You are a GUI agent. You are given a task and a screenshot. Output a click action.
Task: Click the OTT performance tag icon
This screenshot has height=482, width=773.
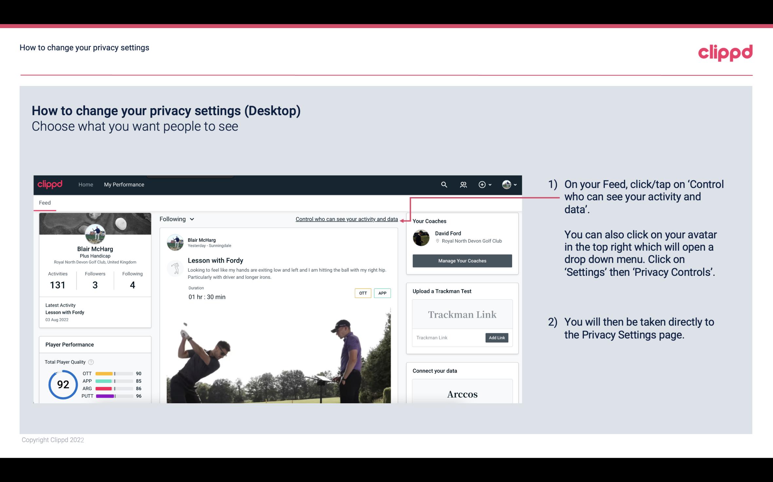coord(362,293)
